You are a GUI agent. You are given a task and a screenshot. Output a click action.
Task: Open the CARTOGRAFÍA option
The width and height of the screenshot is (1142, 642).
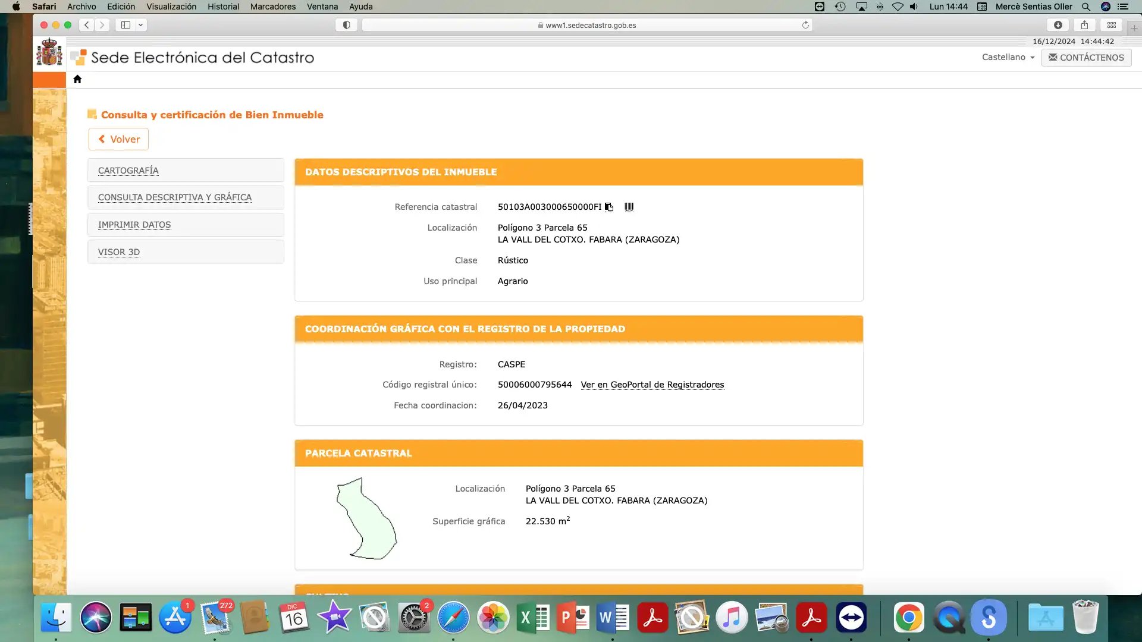[x=186, y=170]
